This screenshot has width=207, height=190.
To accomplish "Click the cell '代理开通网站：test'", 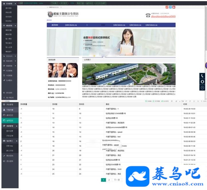I will (x=113, y=137).
